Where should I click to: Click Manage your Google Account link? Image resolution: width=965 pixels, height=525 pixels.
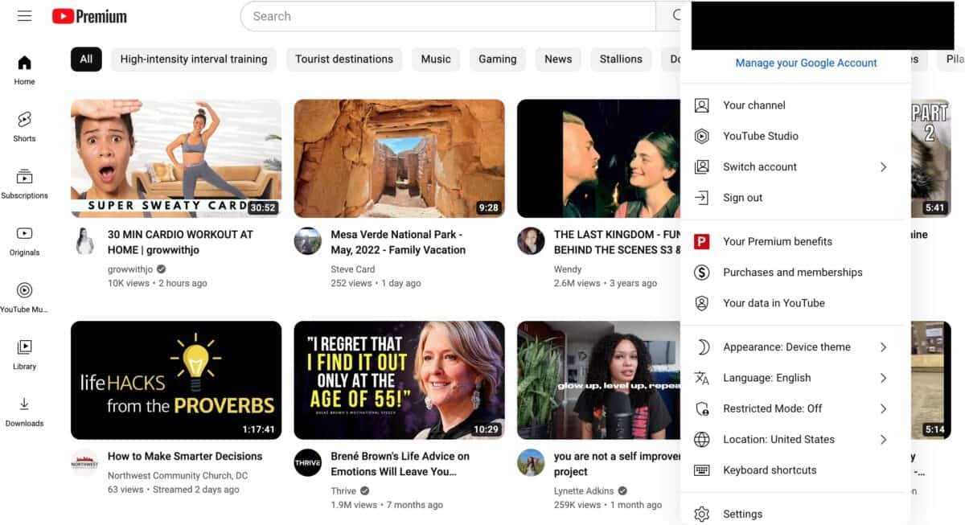click(x=806, y=63)
